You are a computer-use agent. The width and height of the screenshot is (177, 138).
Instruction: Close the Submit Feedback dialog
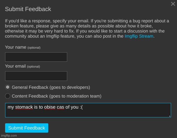tap(173, 4)
